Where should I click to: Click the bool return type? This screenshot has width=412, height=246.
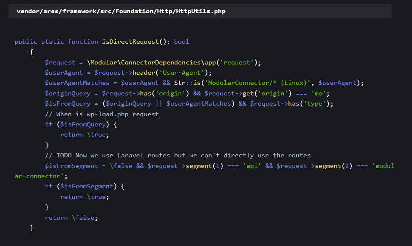pyautogui.click(x=181, y=42)
